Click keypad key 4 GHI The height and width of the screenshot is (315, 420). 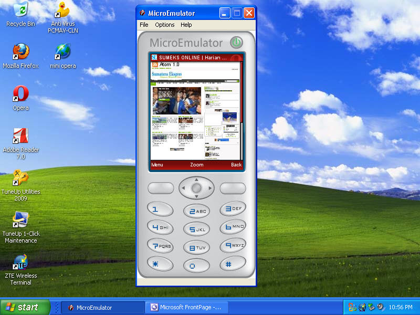pyautogui.click(x=160, y=227)
